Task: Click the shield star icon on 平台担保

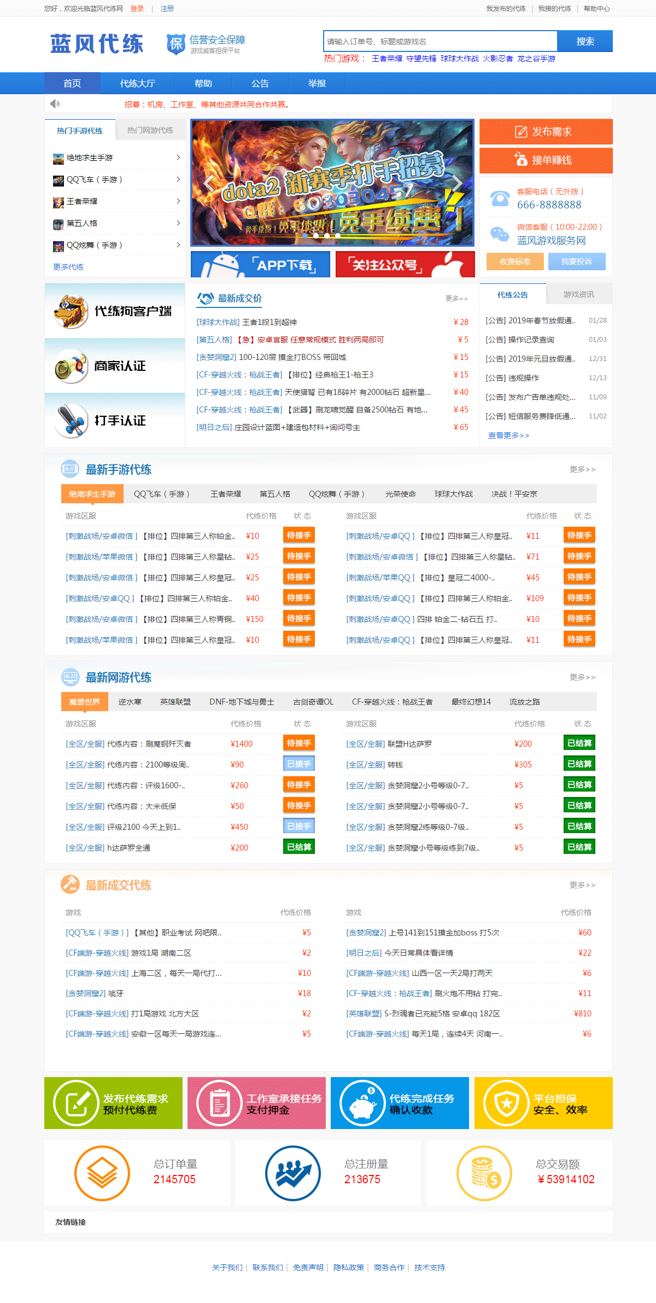Action: click(506, 1103)
